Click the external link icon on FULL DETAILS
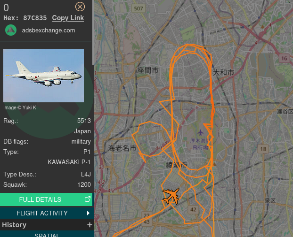Image resolution: width=293 pixels, height=237 pixels. [88, 199]
